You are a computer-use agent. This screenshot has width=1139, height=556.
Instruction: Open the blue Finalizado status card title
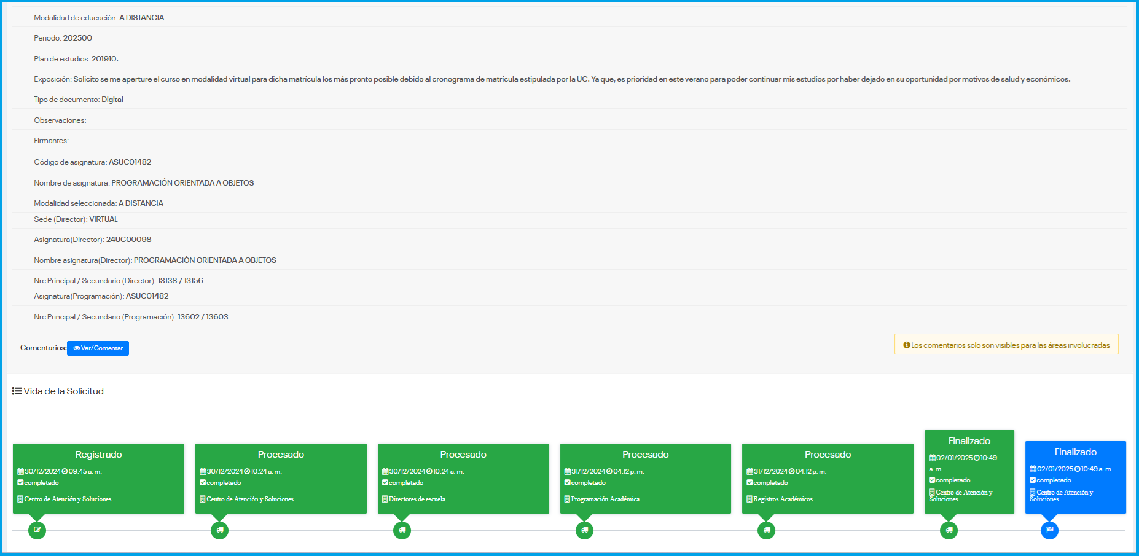[x=1075, y=452]
